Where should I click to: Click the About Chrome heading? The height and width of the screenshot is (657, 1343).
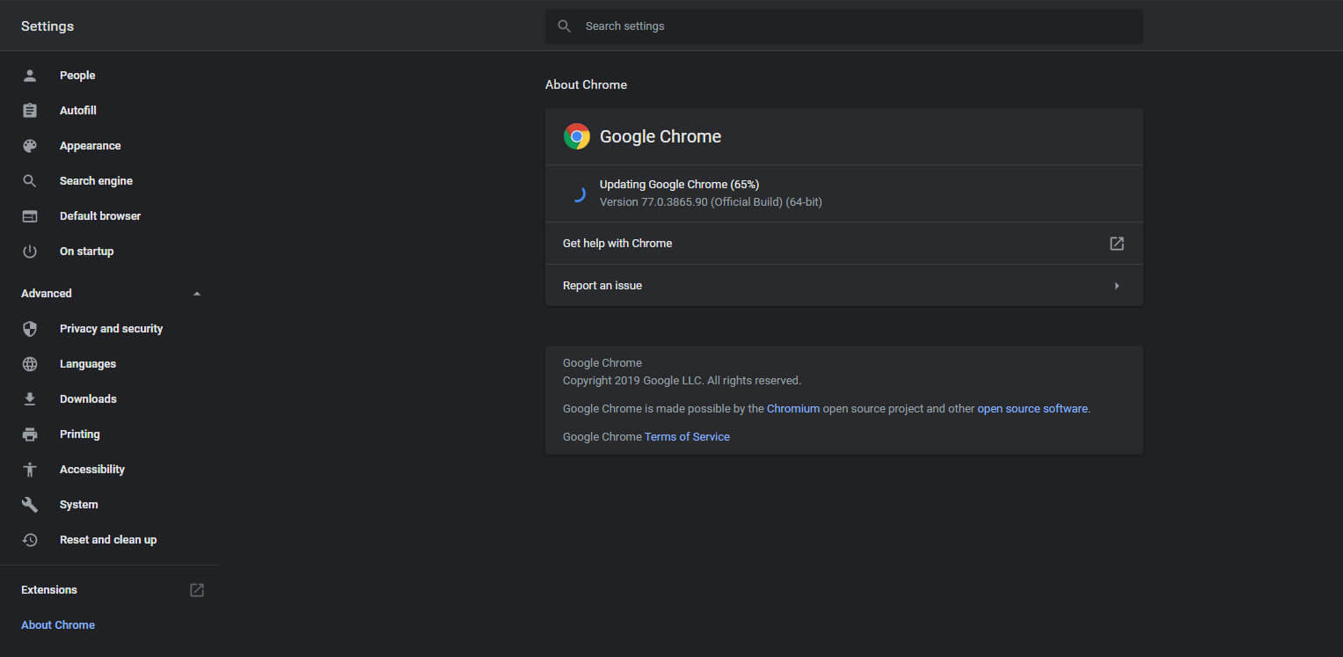(x=587, y=85)
